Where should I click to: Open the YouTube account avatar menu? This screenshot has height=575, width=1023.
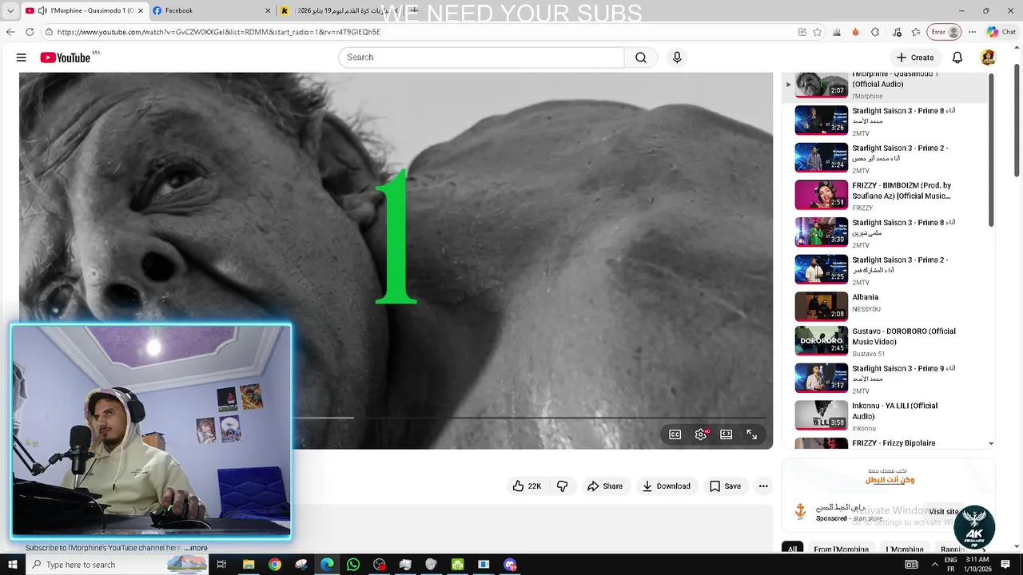988,57
